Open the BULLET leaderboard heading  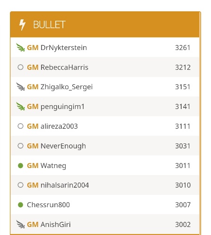coord(49,25)
